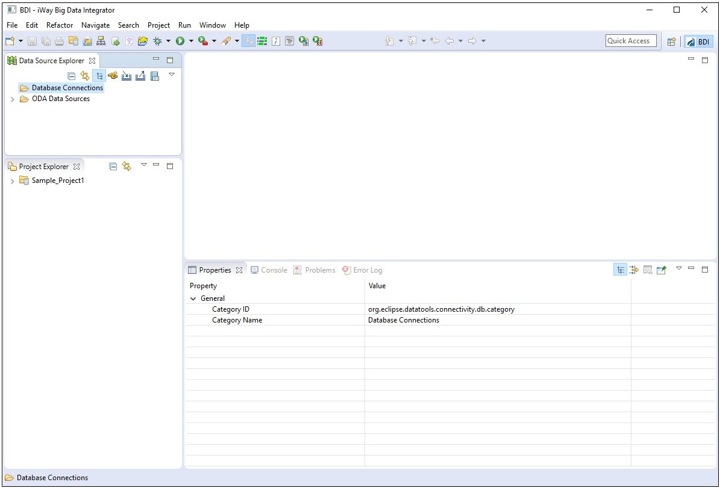The image size is (720, 488).
Task: Select the BDI perspective button
Action: (x=698, y=42)
